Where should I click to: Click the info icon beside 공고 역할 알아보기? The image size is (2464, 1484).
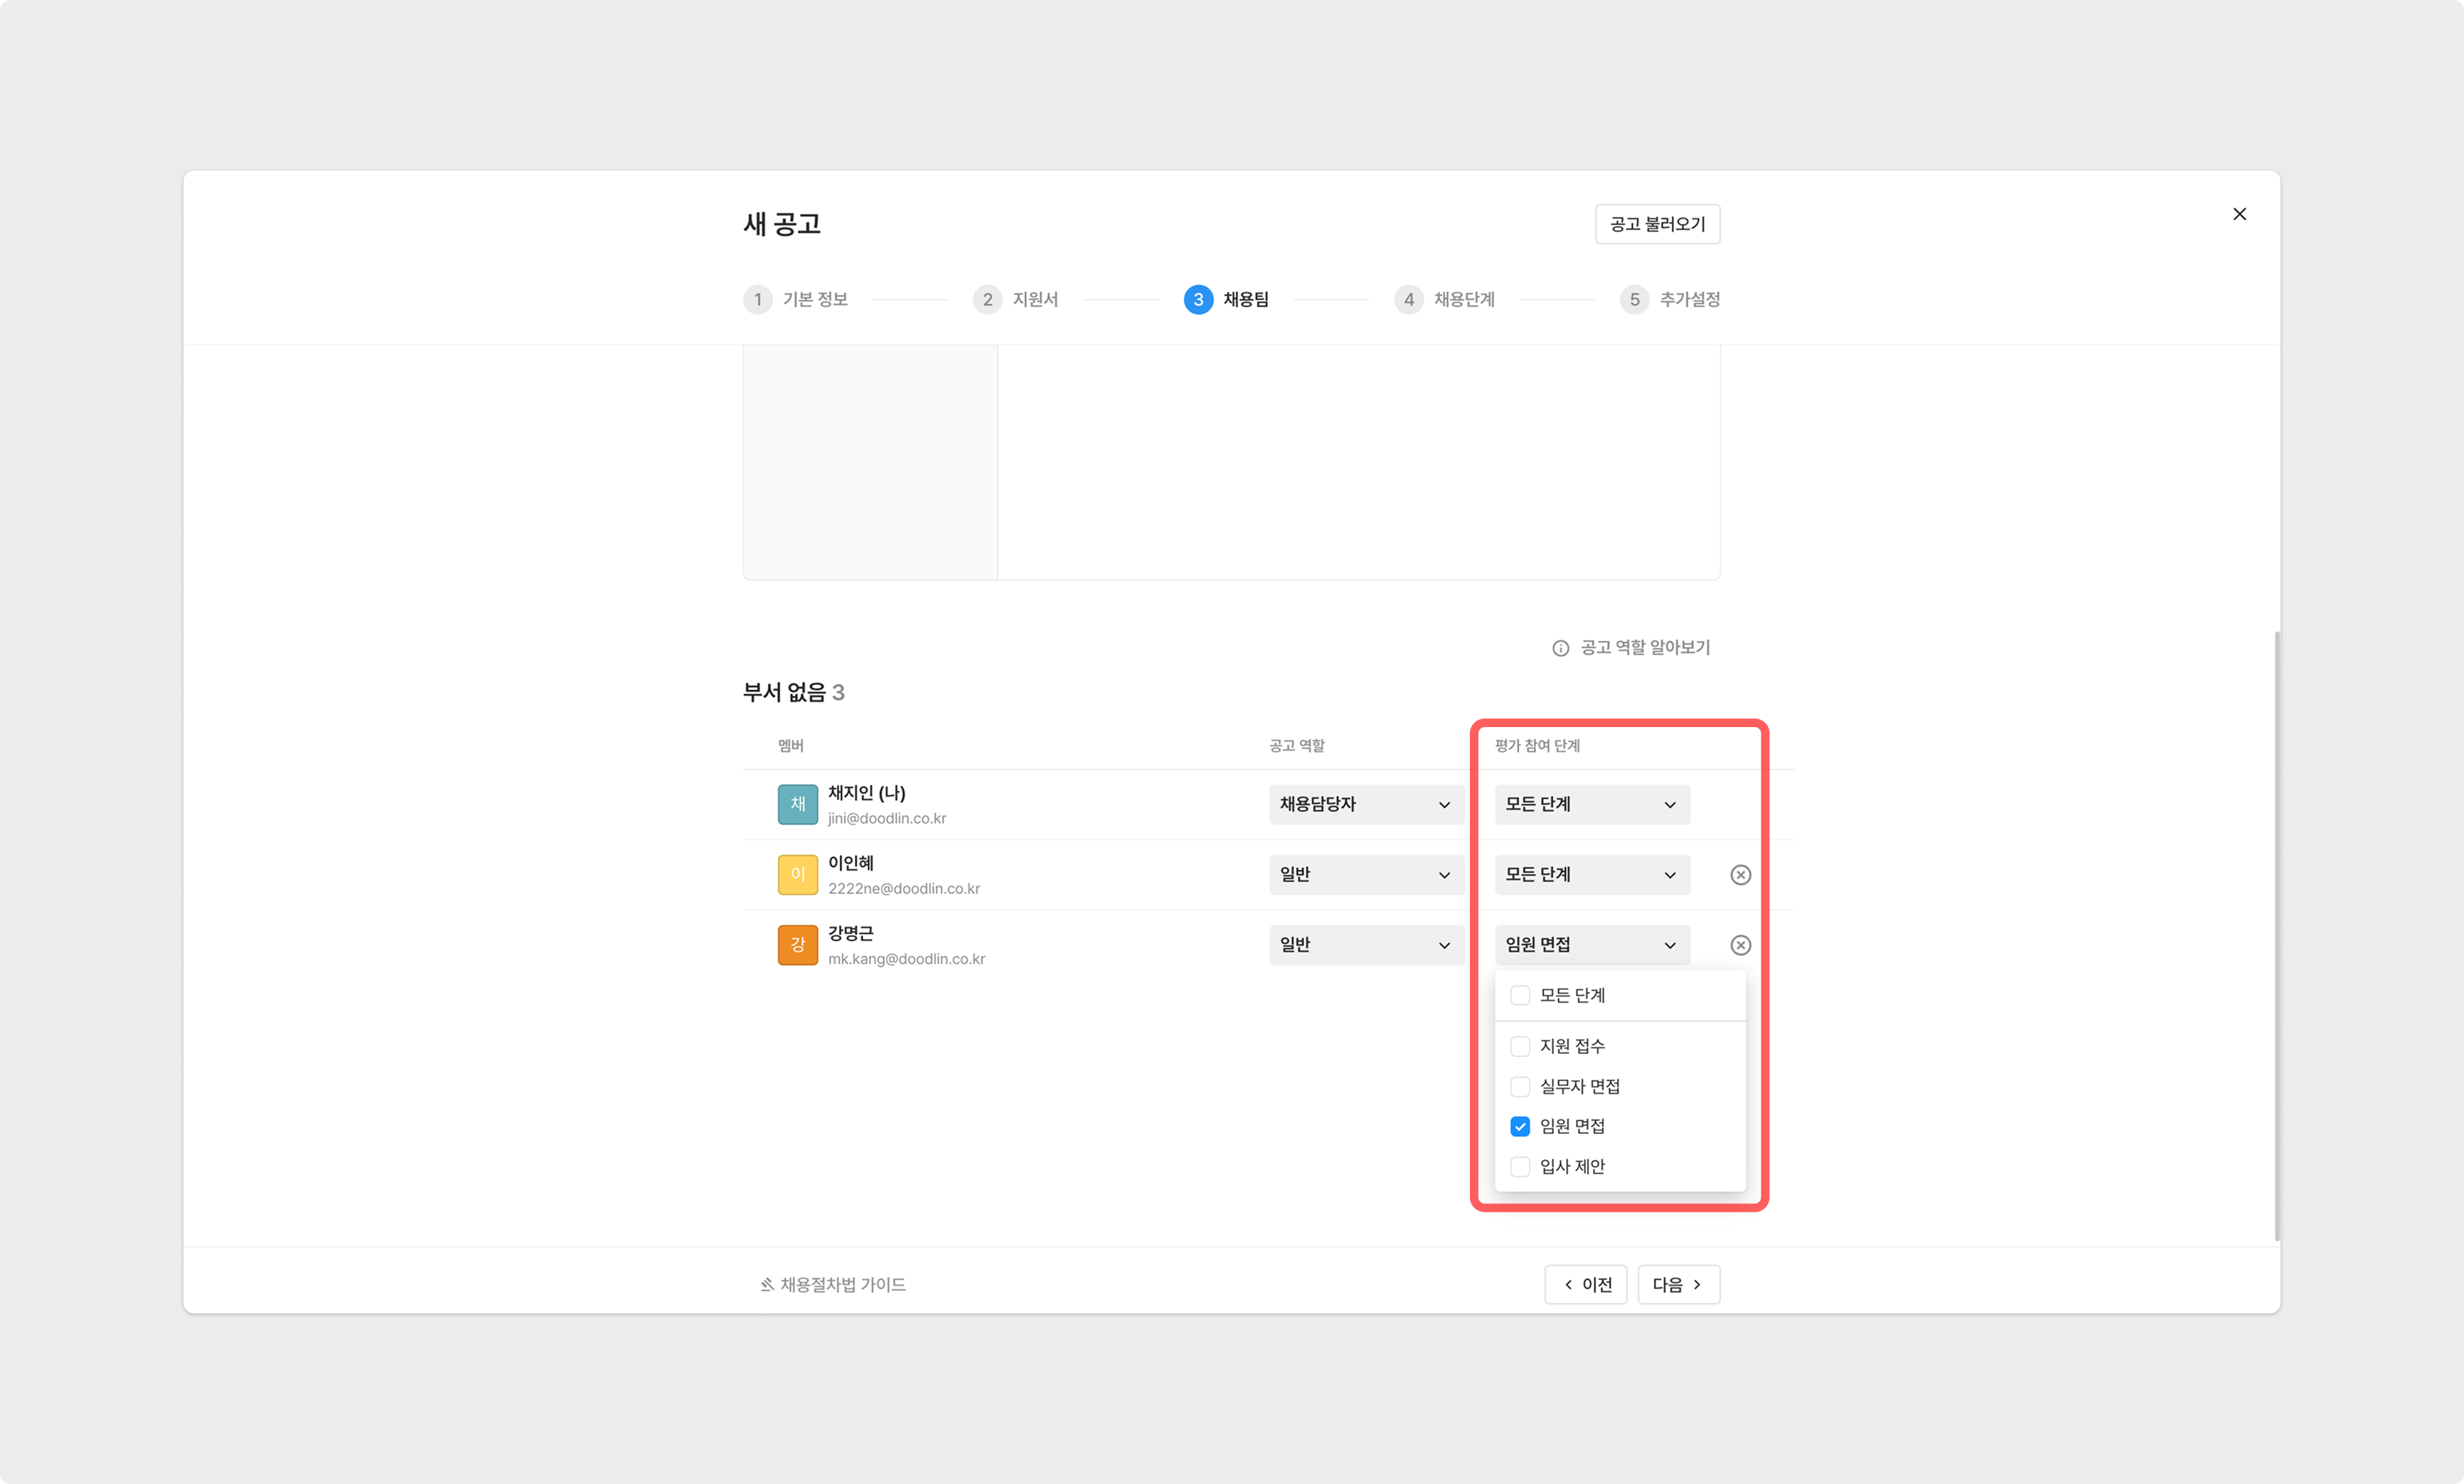point(1560,649)
